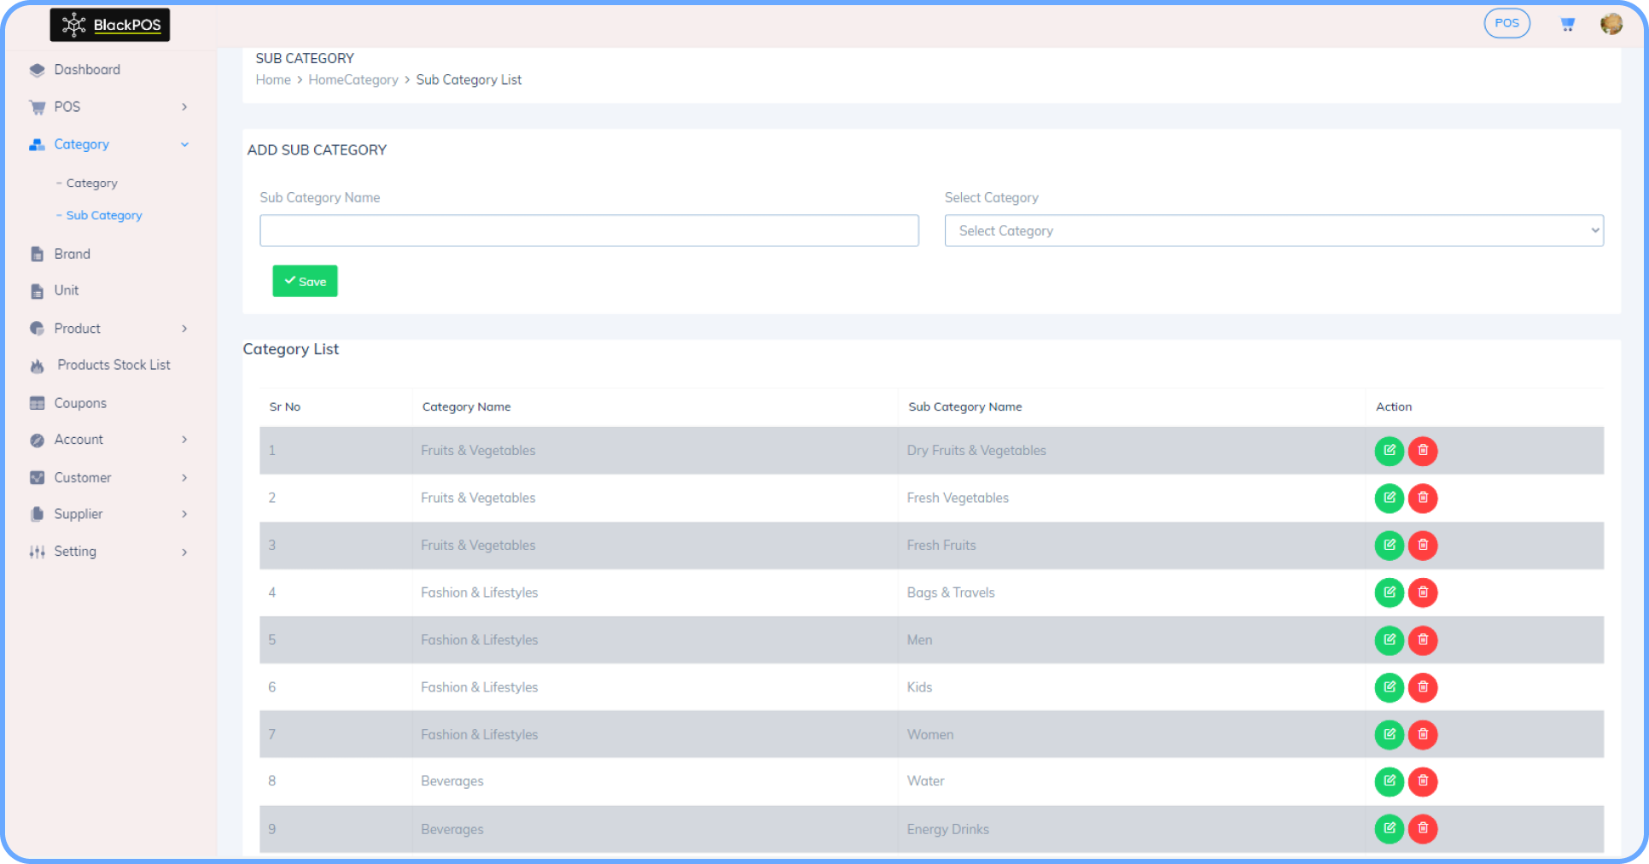Delete the Dry Fruits & Vegetables sub category
1649x864 pixels.
pyautogui.click(x=1423, y=451)
